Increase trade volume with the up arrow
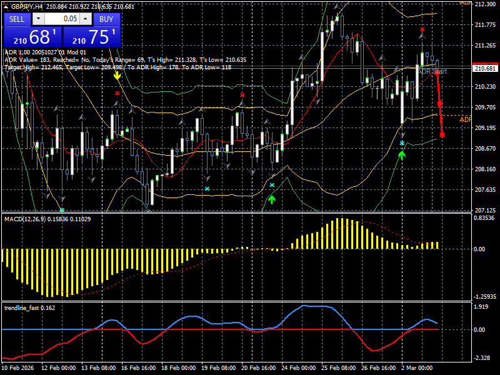 pyautogui.click(x=86, y=19)
